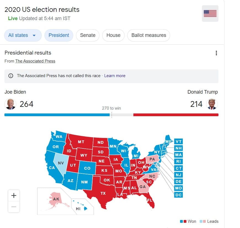Click California on the election map
240x228 pixels.
click(x=52, y=168)
